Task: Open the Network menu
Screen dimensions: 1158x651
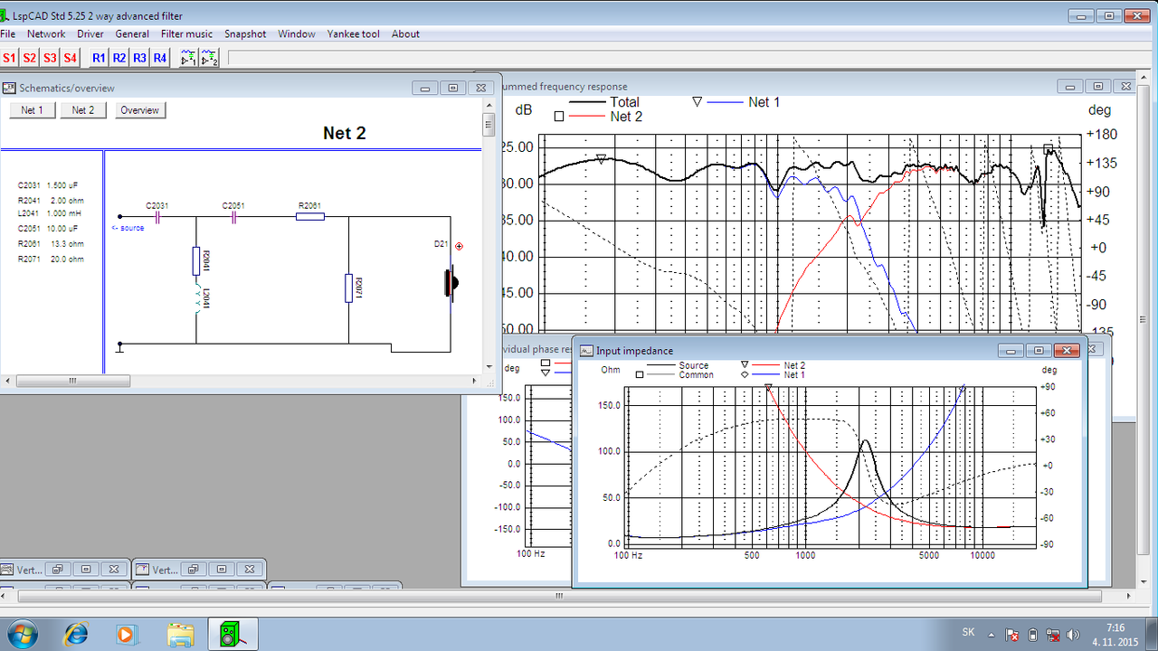Action: (x=46, y=34)
